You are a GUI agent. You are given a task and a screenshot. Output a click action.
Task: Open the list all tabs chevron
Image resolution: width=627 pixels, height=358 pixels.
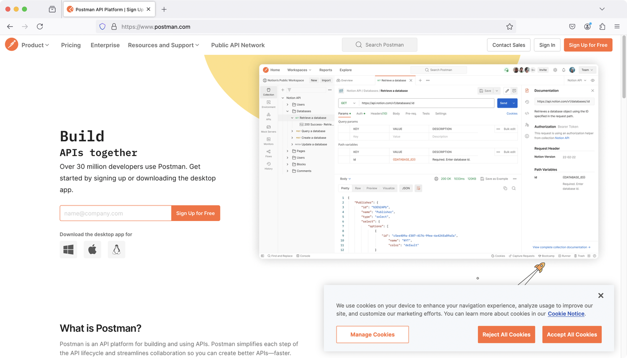click(x=602, y=9)
